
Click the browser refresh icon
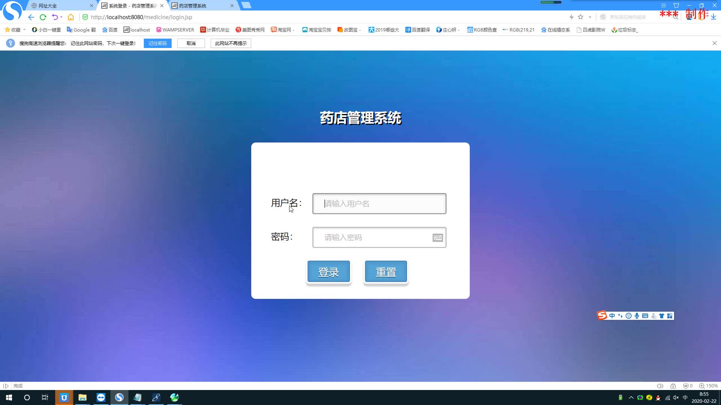coord(44,17)
